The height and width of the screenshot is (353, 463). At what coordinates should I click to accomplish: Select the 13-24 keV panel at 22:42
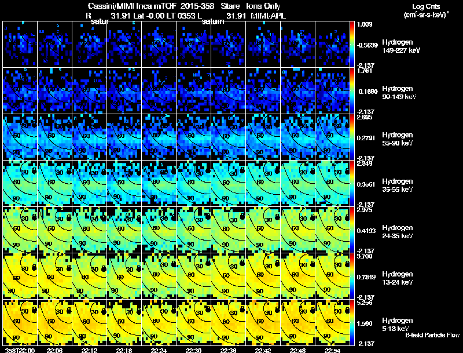pos(263,276)
